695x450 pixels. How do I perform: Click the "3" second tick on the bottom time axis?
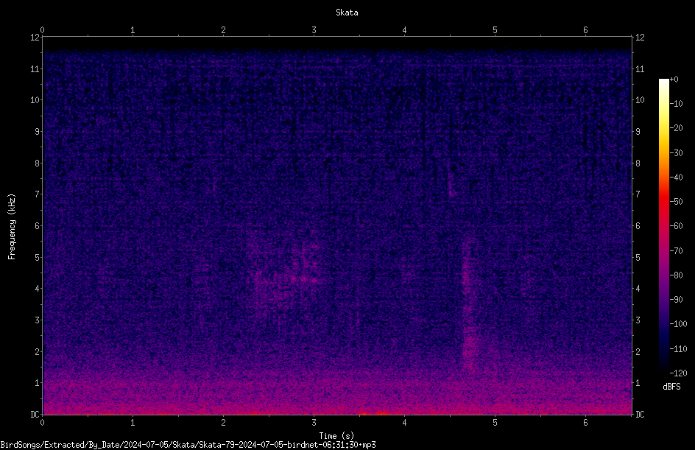point(314,423)
